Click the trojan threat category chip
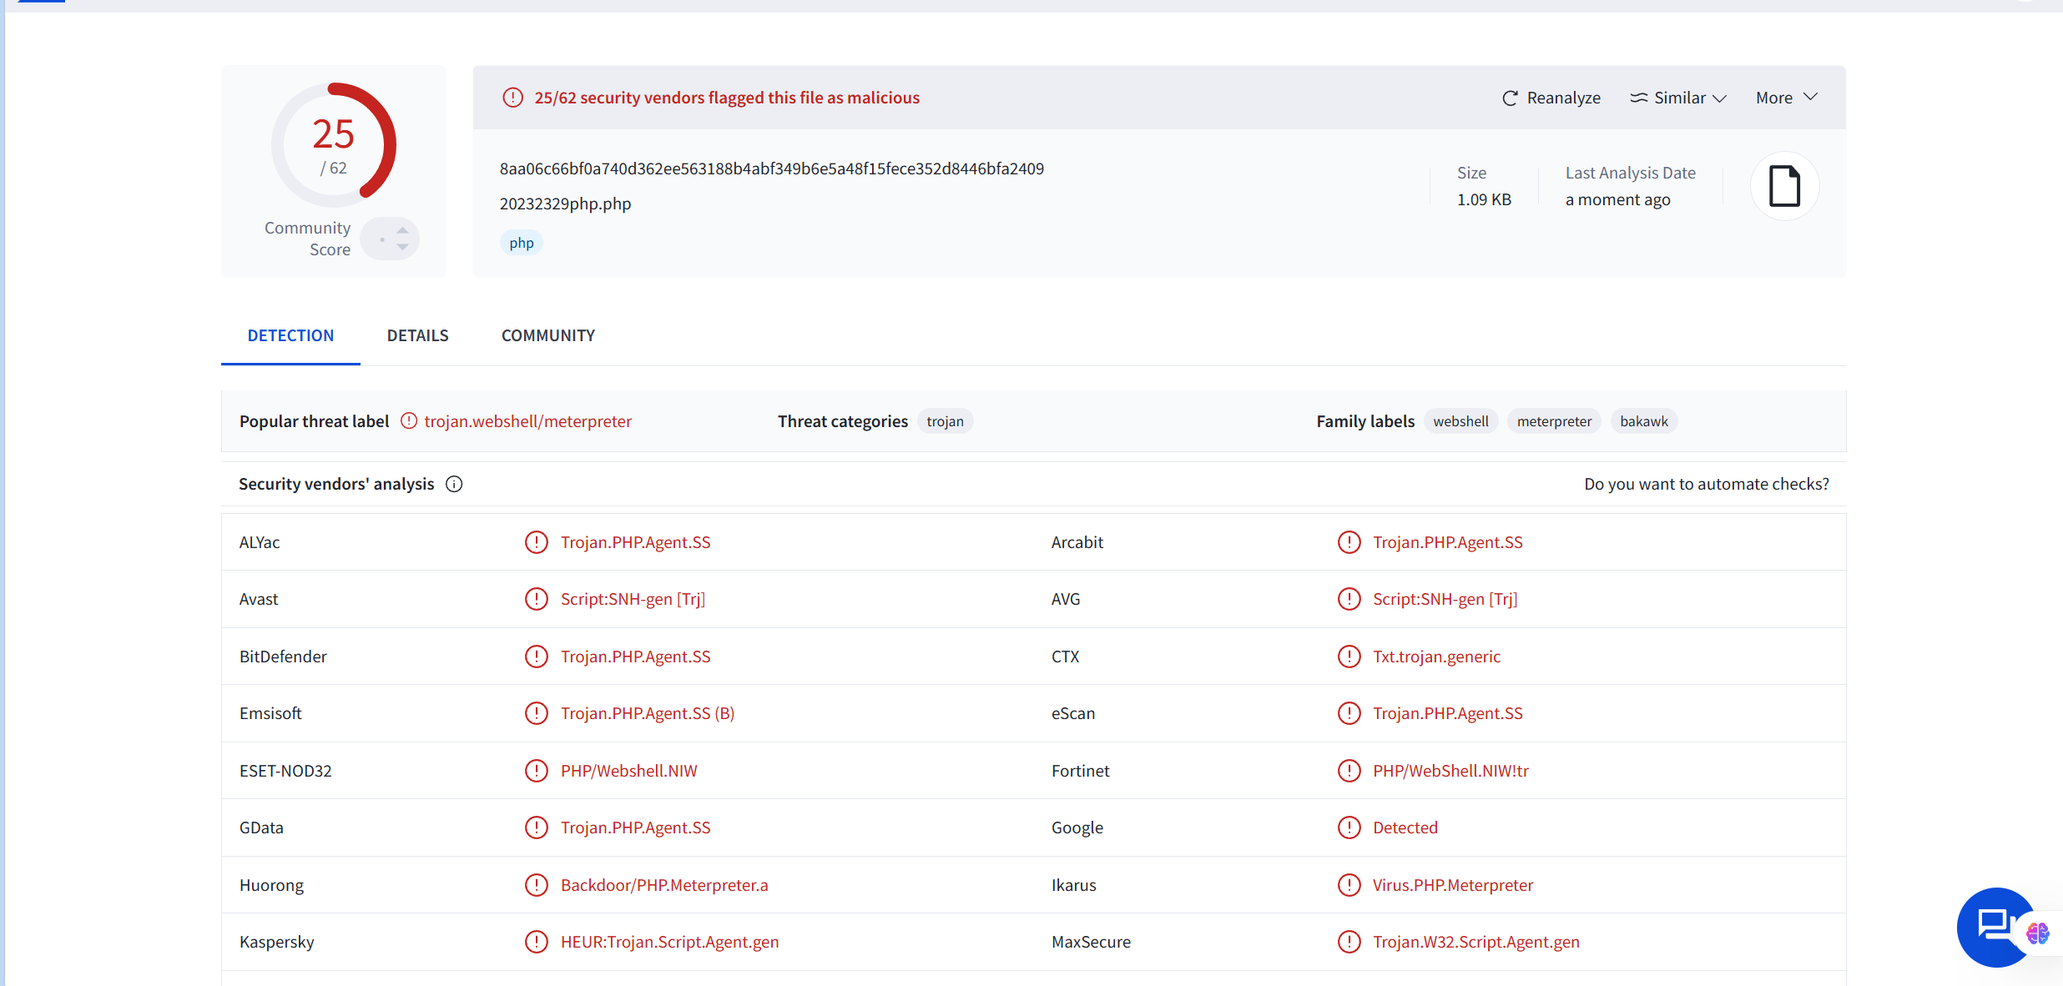 tap(945, 422)
